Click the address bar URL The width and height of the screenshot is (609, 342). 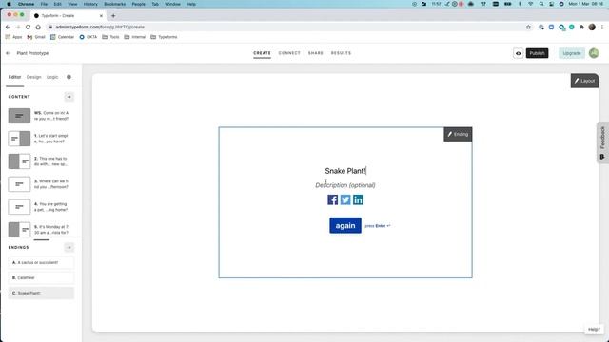[x=100, y=28]
